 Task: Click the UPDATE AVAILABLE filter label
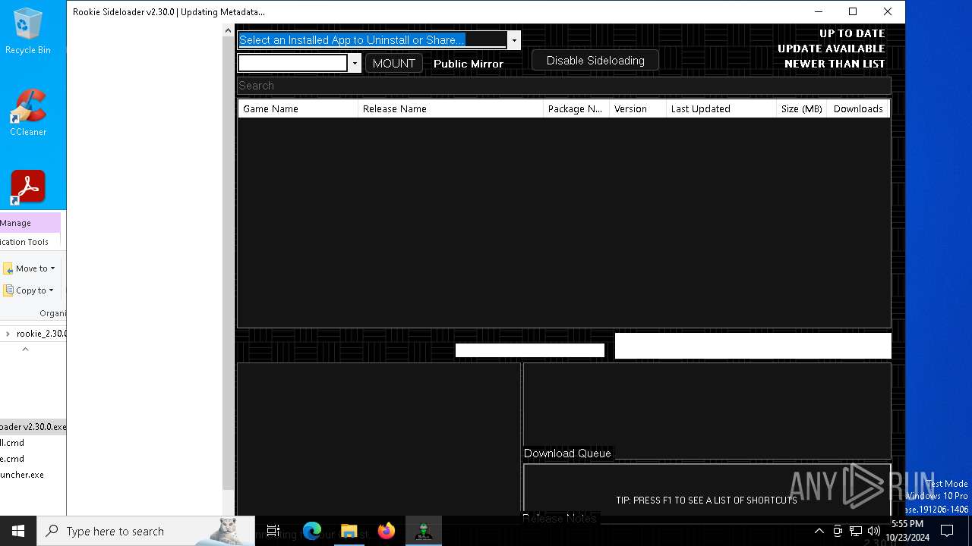pyautogui.click(x=832, y=49)
